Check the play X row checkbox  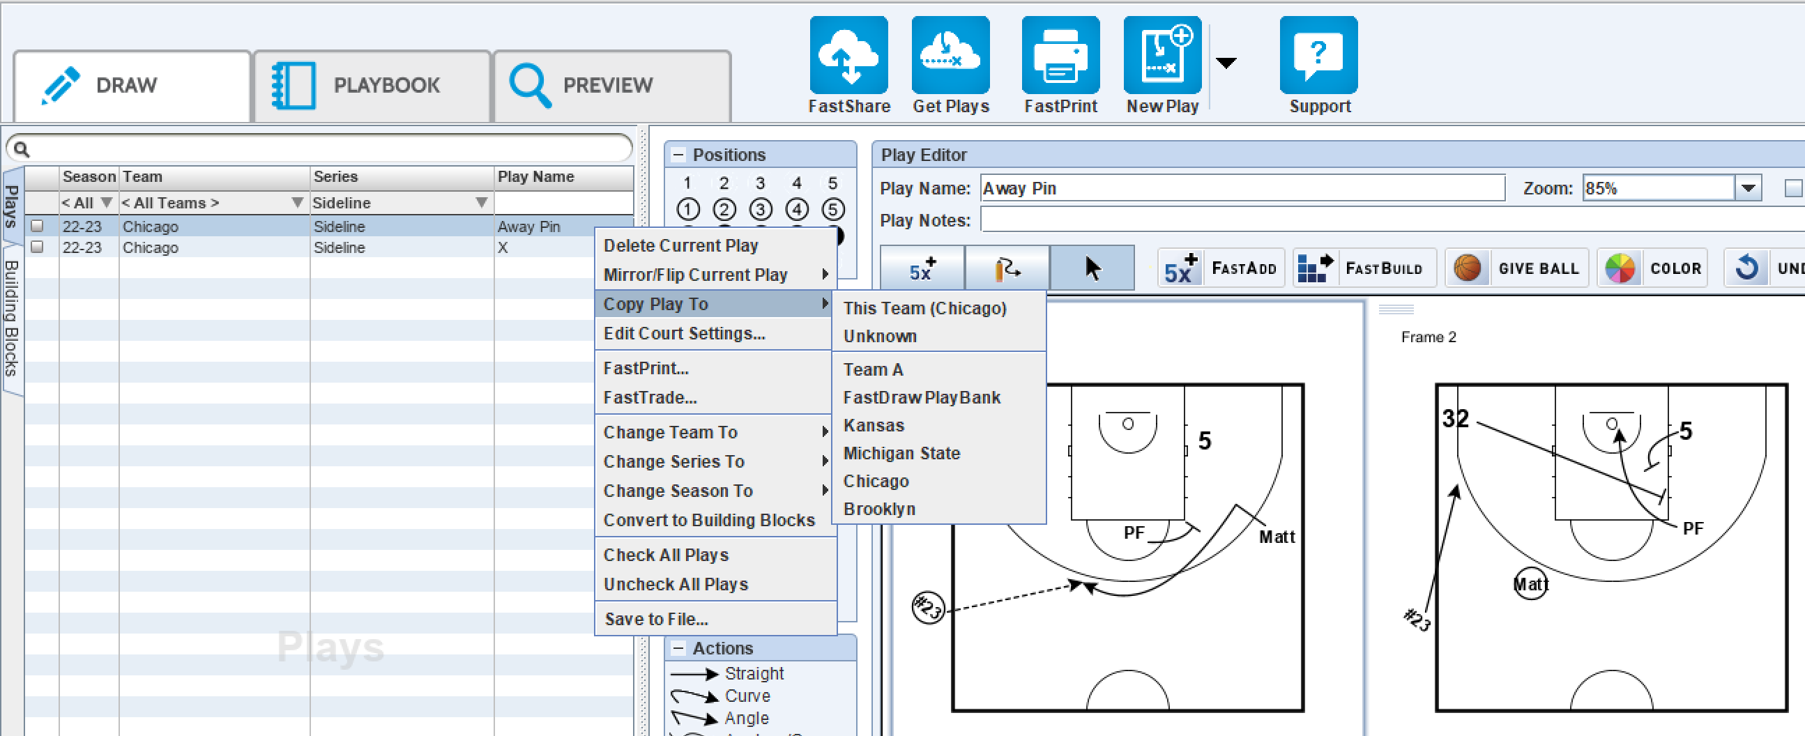tap(37, 247)
